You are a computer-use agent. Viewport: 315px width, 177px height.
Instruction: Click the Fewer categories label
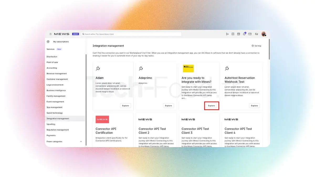pyautogui.click(x=54, y=142)
